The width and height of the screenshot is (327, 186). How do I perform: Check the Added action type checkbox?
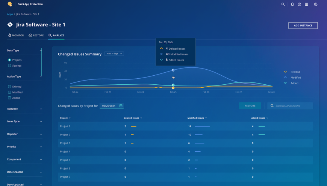pos(9,98)
